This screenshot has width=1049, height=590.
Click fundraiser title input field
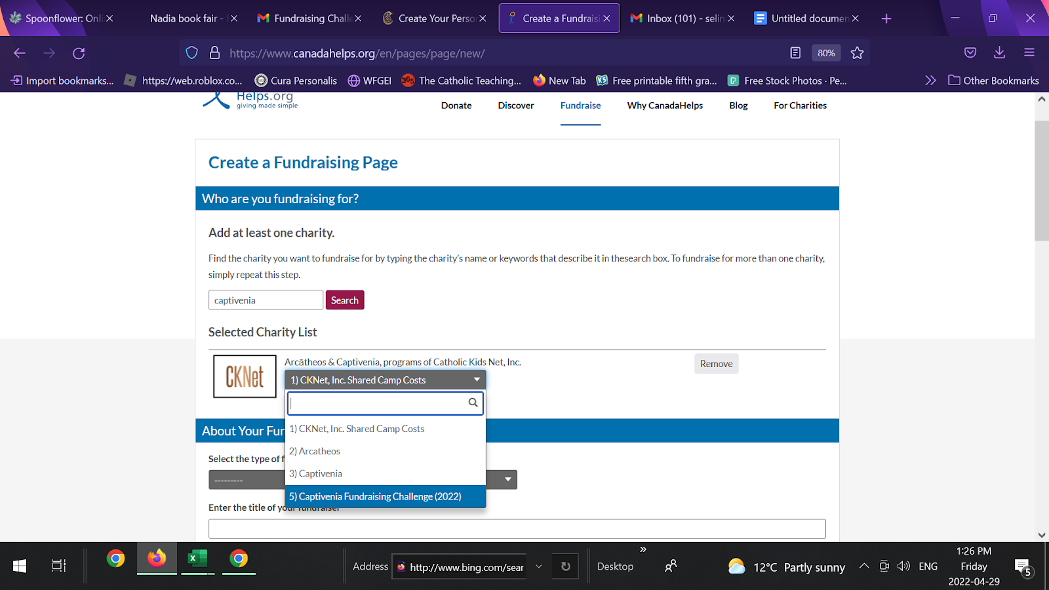(517, 529)
